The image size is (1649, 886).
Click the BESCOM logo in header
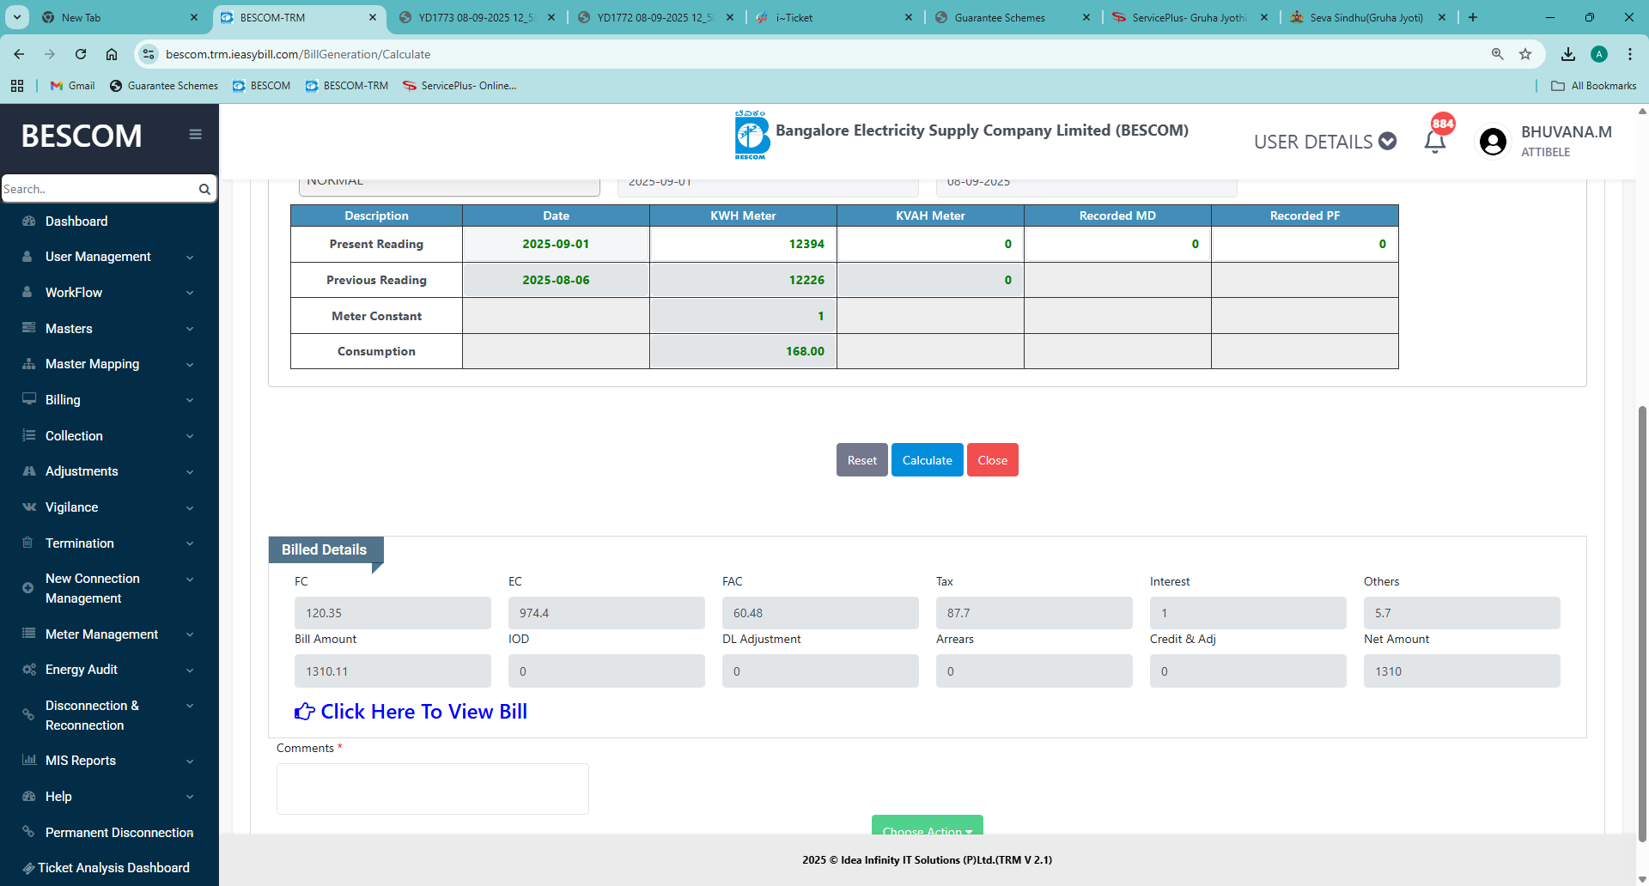tap(751, 135)
